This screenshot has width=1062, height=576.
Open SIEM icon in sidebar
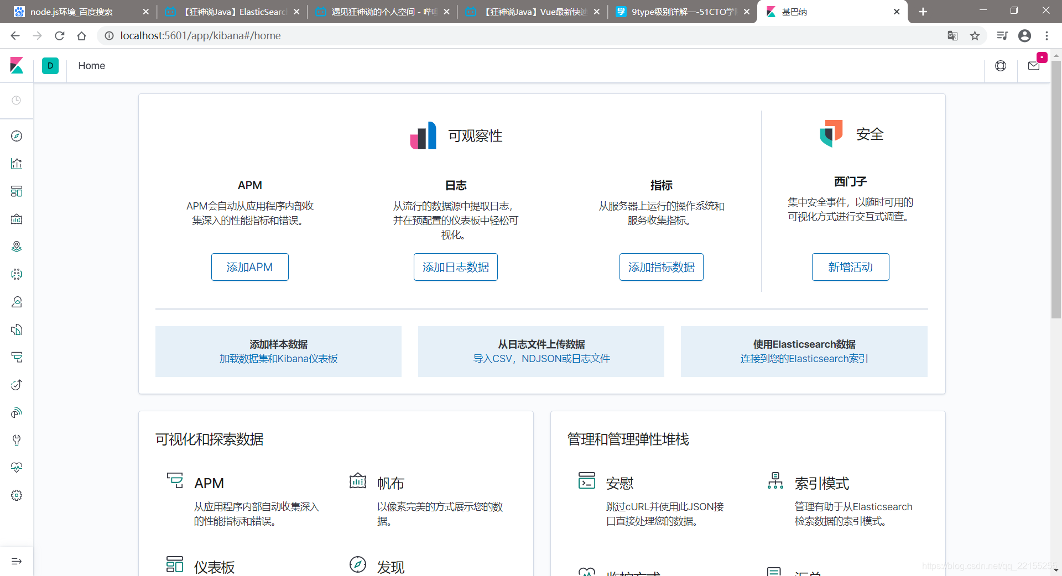(17, 412)
